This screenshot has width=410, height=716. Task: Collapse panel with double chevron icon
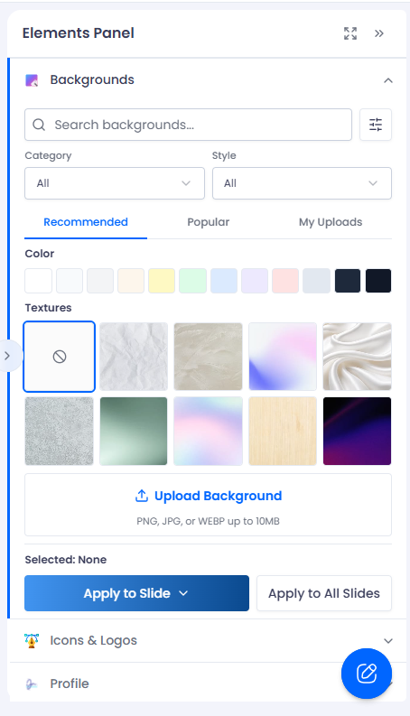click(x=379, y=33)
